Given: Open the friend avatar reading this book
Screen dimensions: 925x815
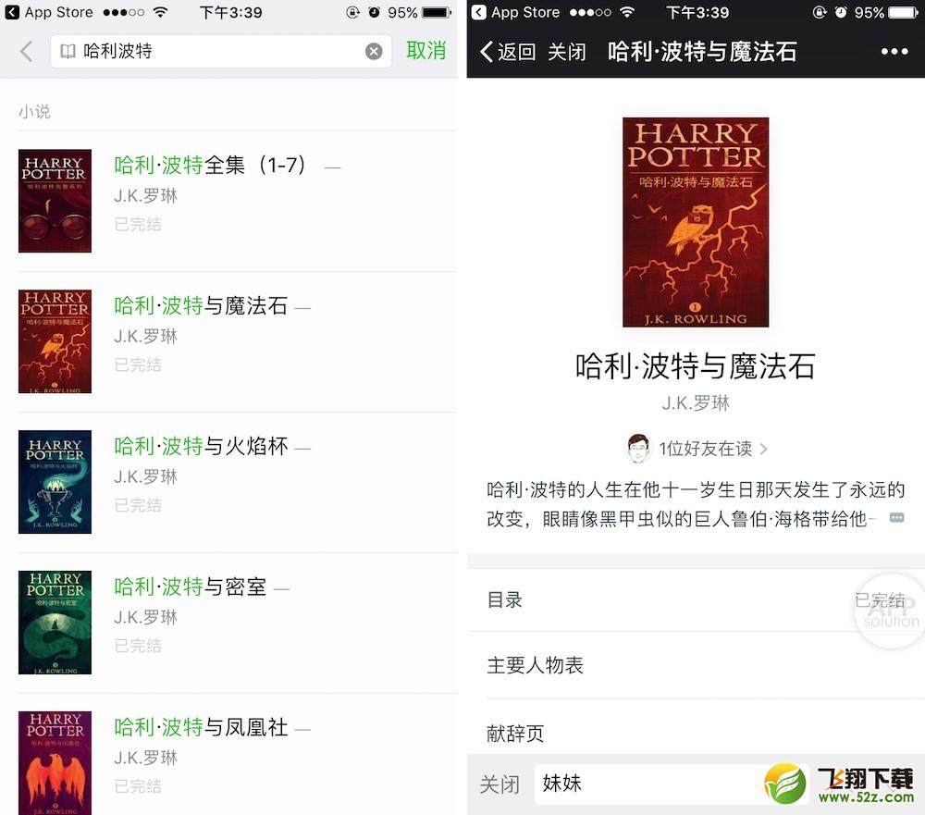Looking at the screenshot, I should click(637, 448).
